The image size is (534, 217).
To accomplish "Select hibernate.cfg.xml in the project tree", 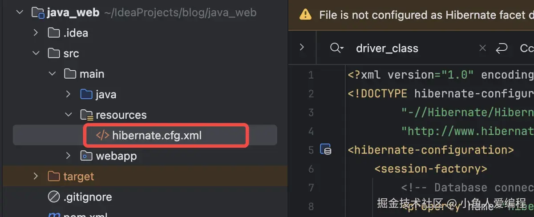I will (157, 135).
